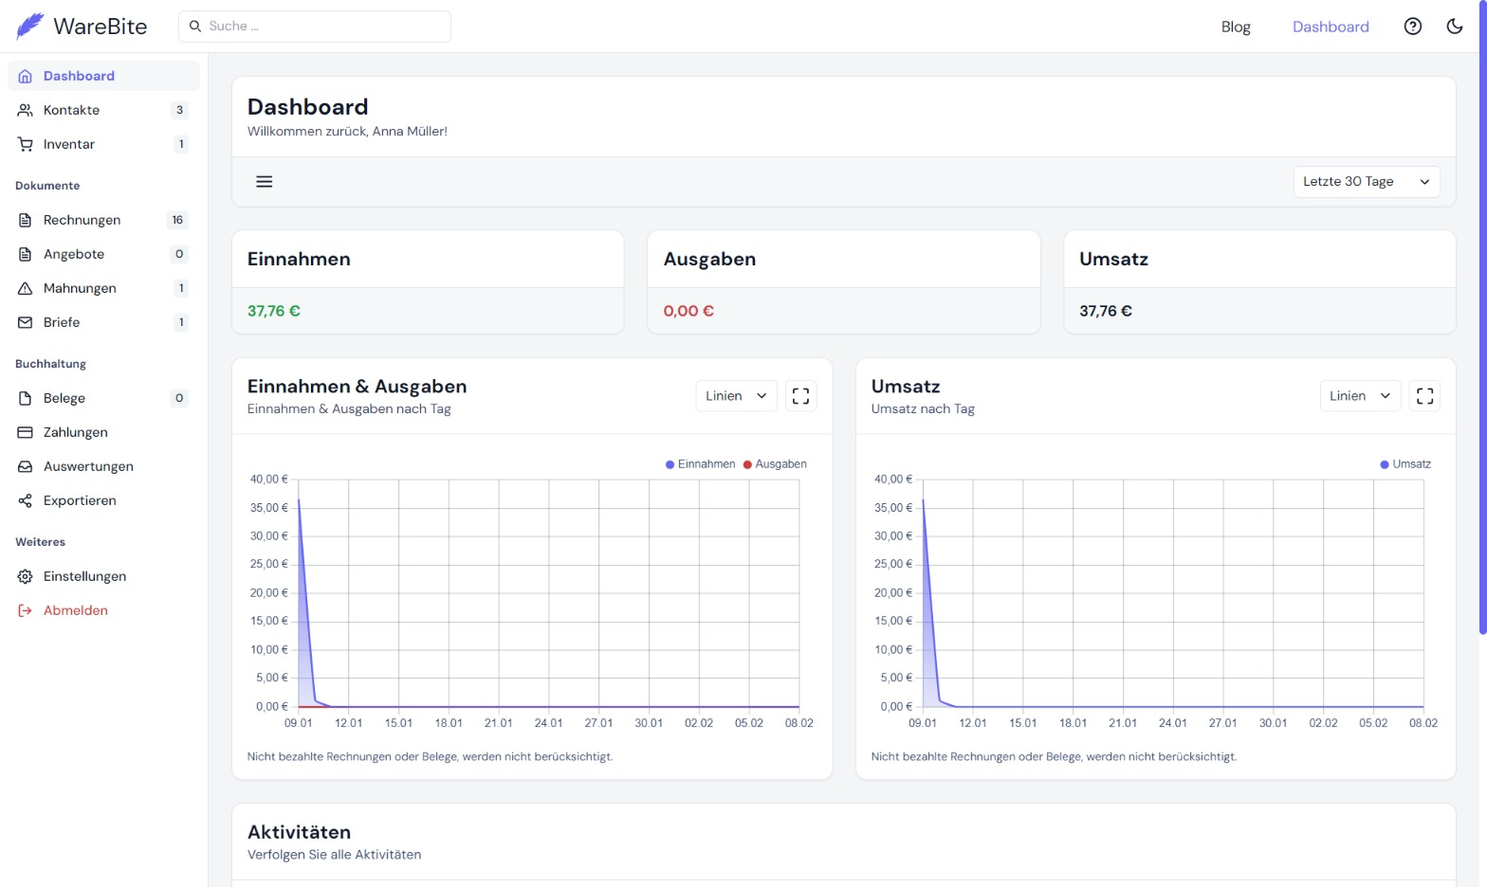Toggle Ausgaben series in chart legend

(x=775, y=464)
